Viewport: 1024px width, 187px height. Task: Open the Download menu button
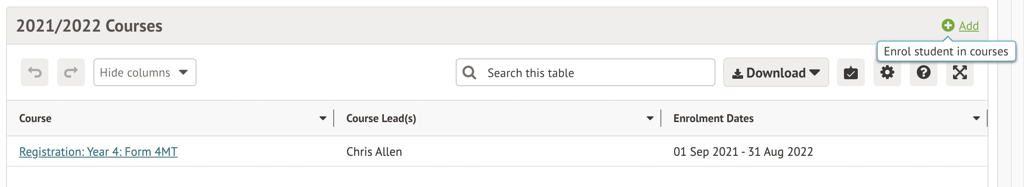[x=776, y=73]
